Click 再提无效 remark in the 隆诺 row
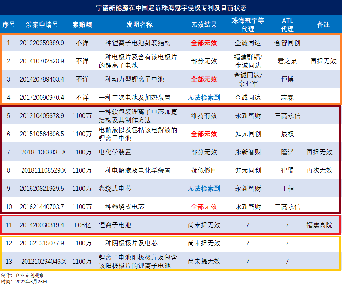The image size is (342, 287). (x=319, y=152)
